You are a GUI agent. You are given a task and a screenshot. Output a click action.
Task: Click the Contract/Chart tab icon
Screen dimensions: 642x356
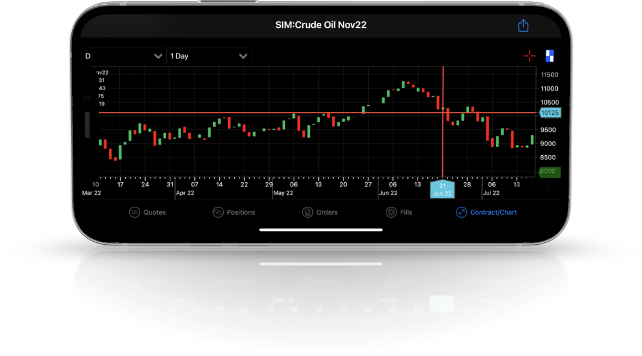(461, 212)
